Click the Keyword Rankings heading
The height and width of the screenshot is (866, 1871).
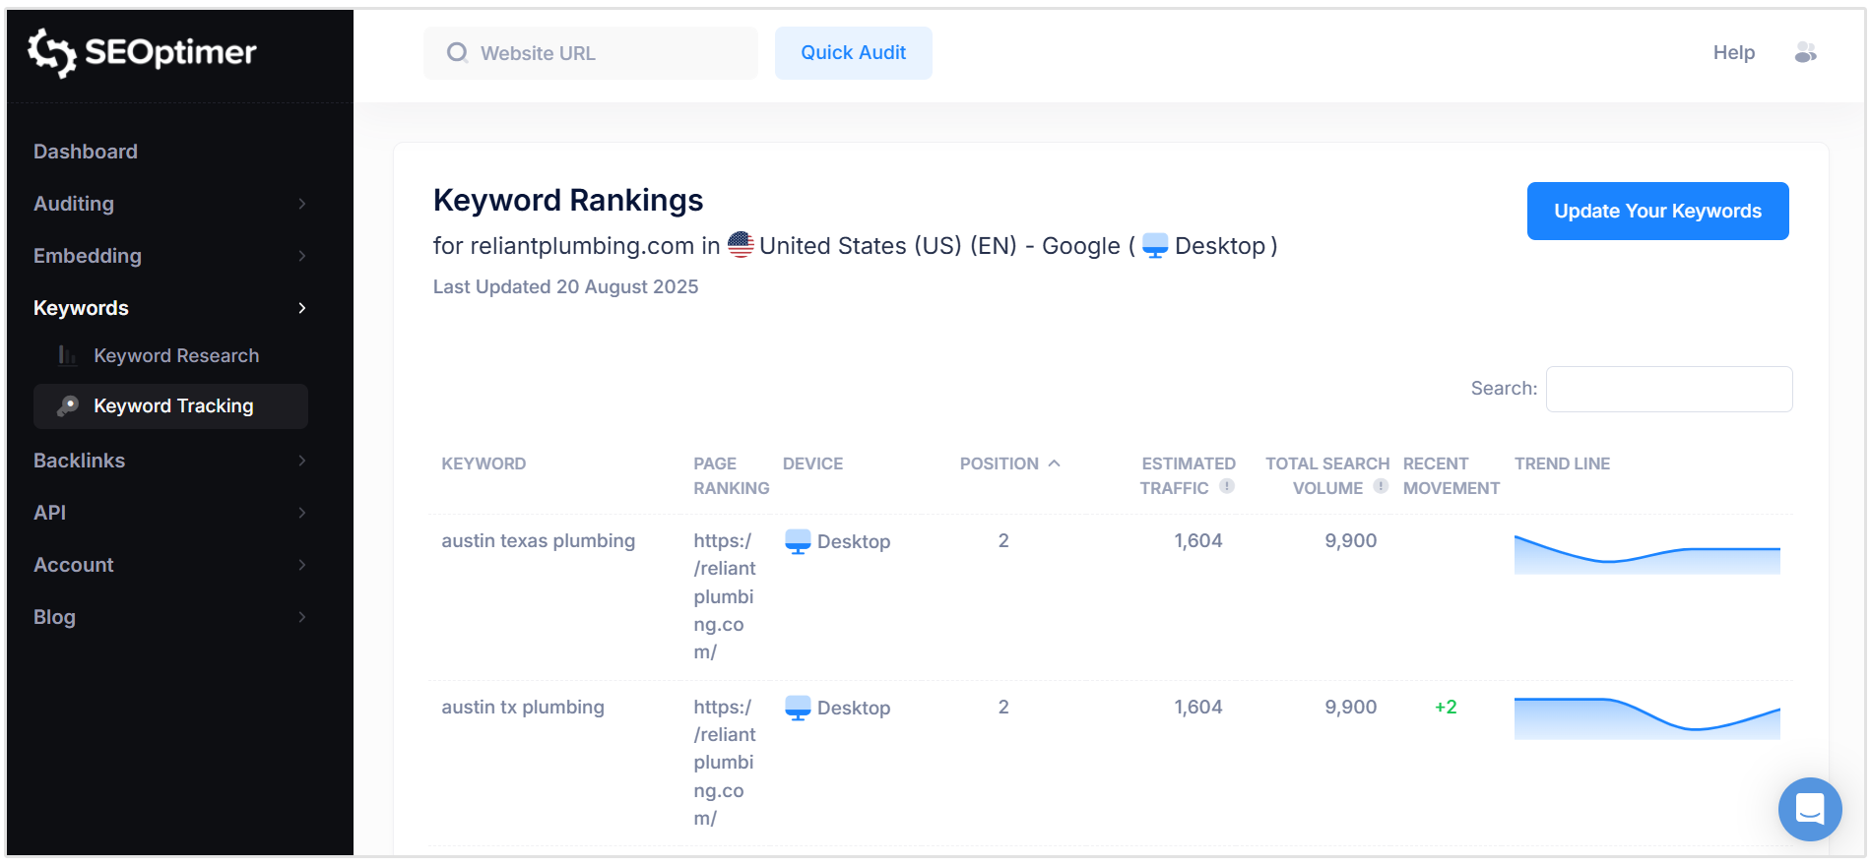(x=568, y=200)
